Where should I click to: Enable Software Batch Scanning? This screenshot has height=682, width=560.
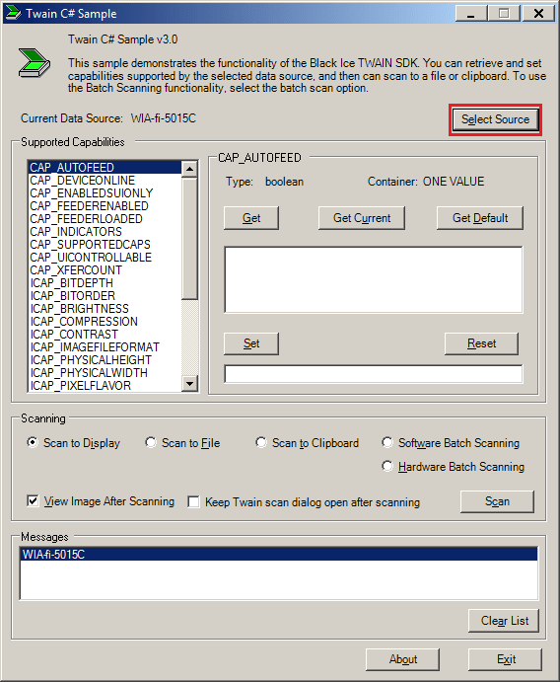point(387,442)
